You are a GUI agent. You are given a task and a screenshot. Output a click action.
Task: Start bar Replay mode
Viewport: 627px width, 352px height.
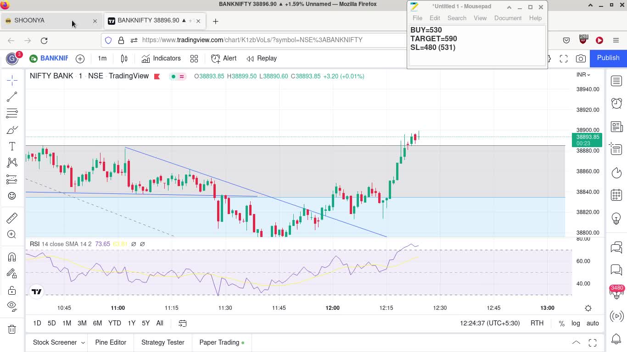point(262,59)
